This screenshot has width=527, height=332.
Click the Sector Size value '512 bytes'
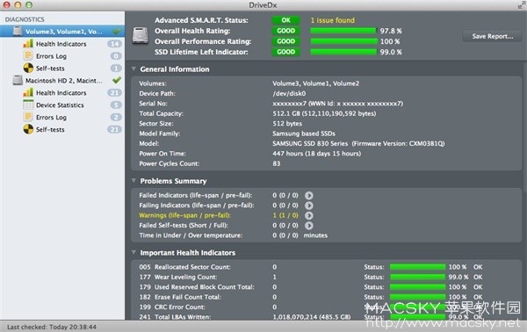[x=287, y=123]
